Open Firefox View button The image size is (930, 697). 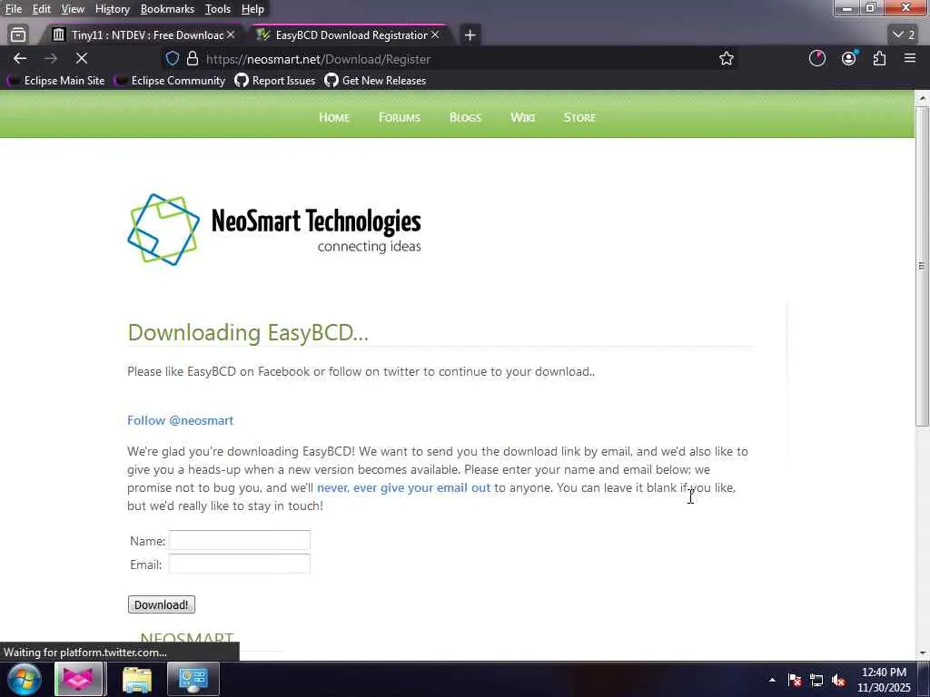pyautogui.click(x=18, y=35)
